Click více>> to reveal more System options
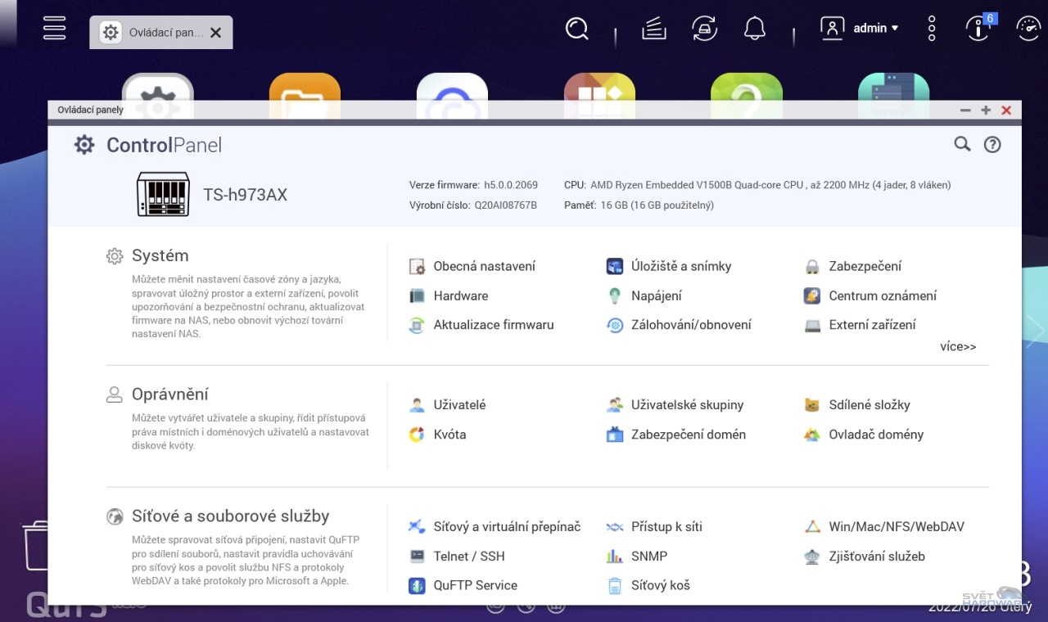 tap(957, 346)
